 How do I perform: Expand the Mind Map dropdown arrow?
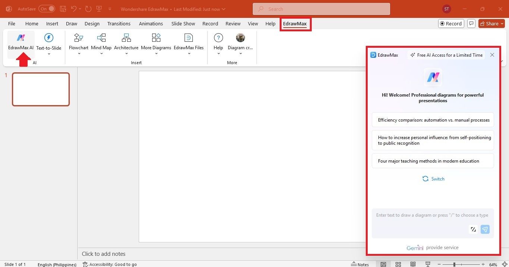(x=101, y=54)
